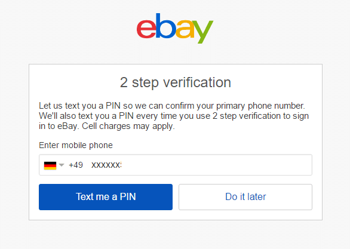Viewport: 350px width, 249px height.
Task: Click the Cell charges may apply sentence
Action: (x=128, y=126)
